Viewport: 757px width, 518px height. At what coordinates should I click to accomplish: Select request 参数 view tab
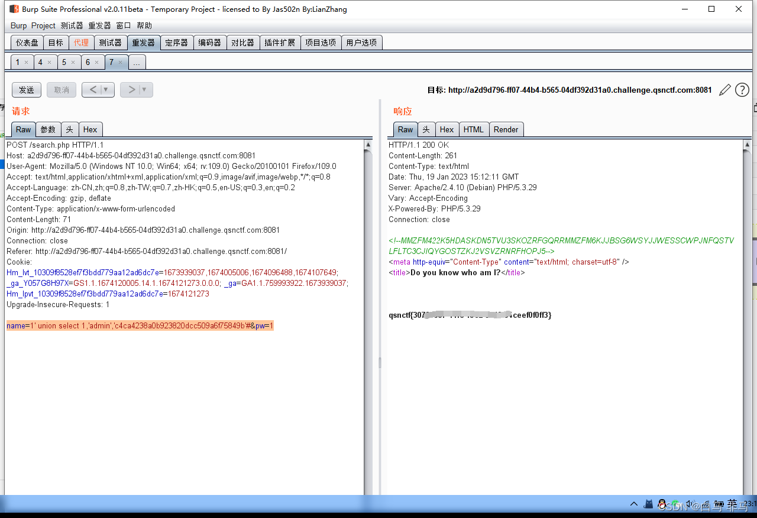(48, 129)
